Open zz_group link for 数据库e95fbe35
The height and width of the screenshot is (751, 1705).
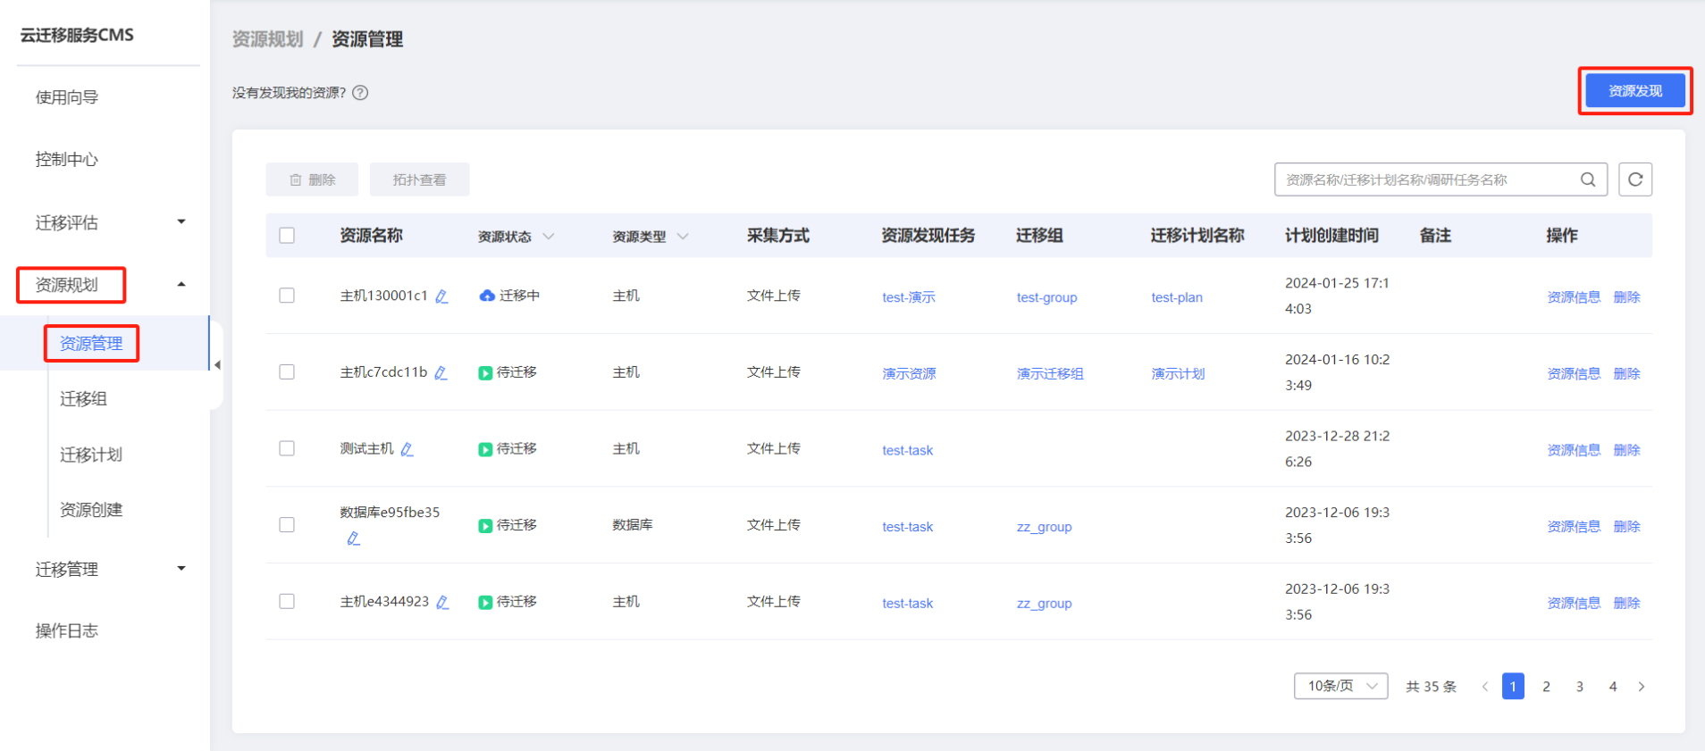click(1044, 527)
